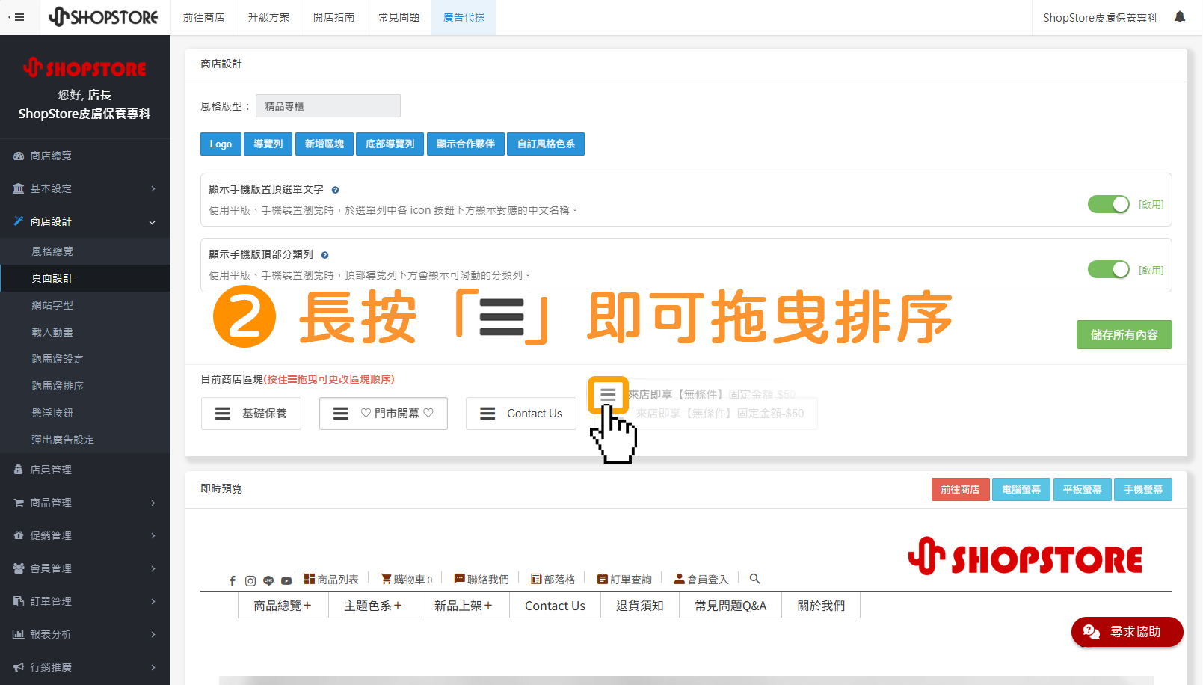Click drag handle of Contact Us block
Image resolution: width=1203 pixels, height=685 pixels.
[x=487, y=414]
